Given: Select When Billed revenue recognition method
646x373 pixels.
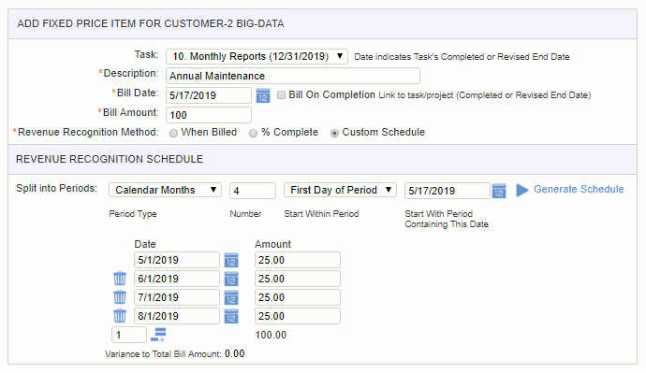Looking at the screenshot, I should coord(174,134).
